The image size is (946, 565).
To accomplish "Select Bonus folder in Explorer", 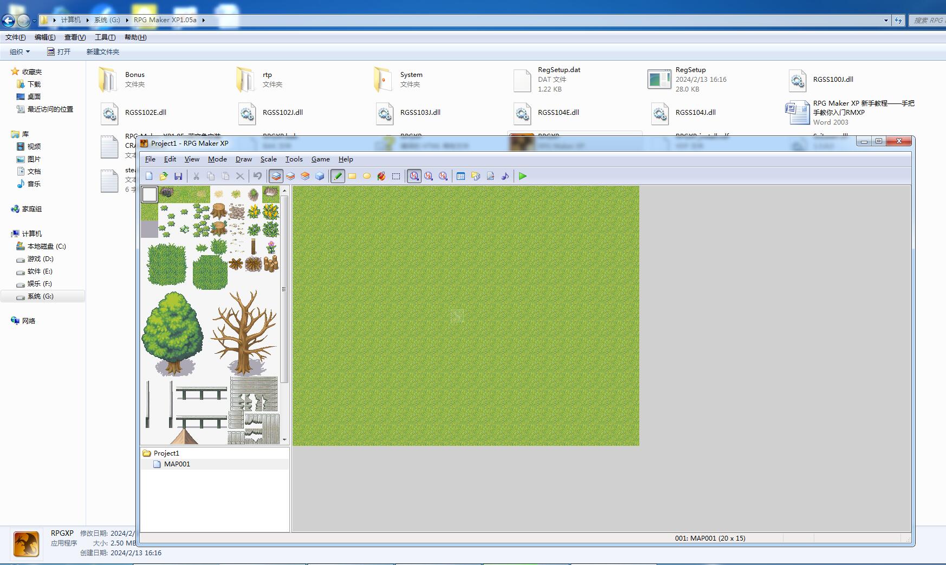I will click(x=122, y=80).
